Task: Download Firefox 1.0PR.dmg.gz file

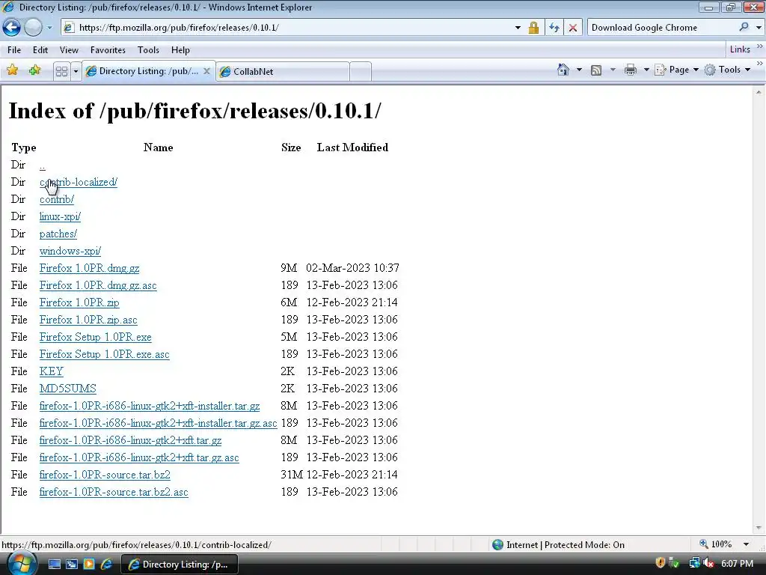Action: pyautogui.click(x=90, y=269)
